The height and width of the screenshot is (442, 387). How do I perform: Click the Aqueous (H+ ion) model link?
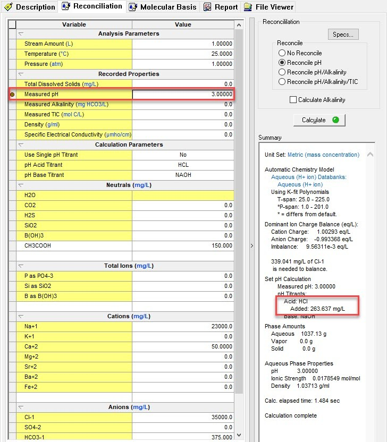300,184
